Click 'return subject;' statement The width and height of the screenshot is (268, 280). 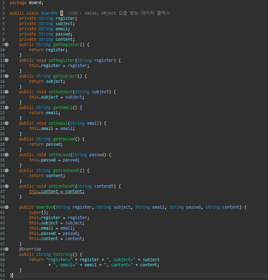(47, 81)
